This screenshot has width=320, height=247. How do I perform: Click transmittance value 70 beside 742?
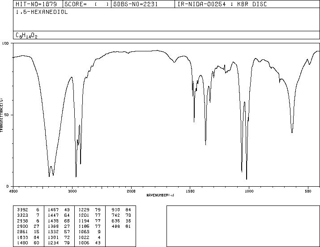128,215
